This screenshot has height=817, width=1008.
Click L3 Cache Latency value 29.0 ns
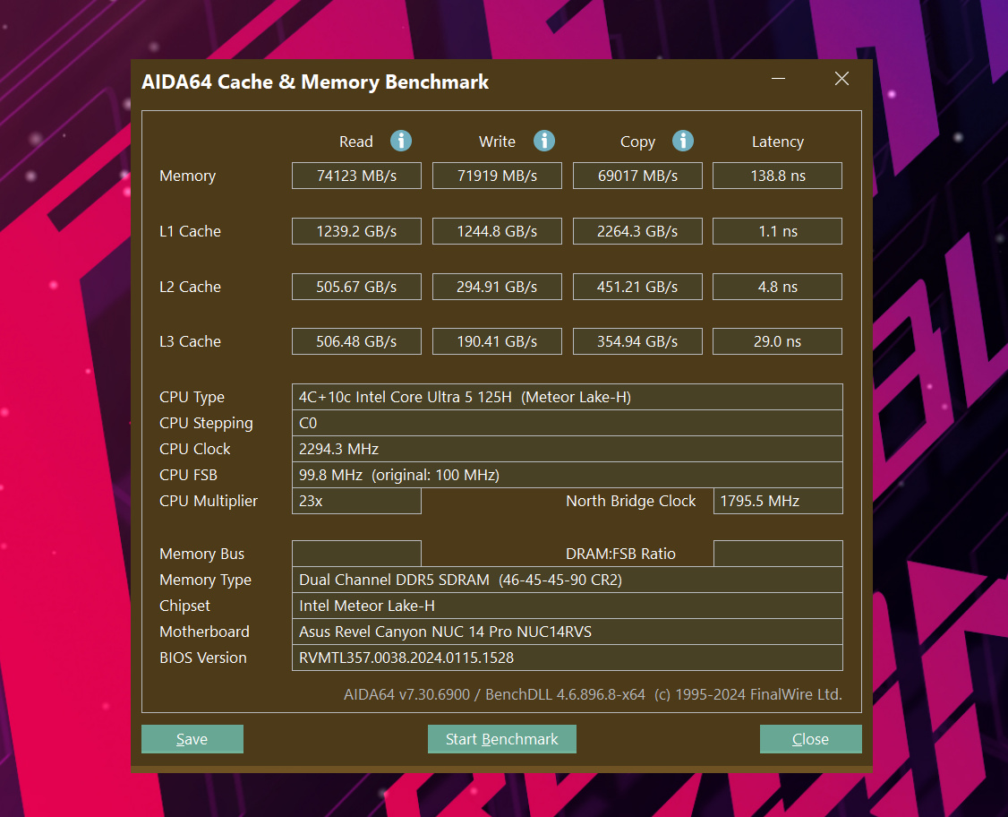pyautogui.click(x=778, y=341)
